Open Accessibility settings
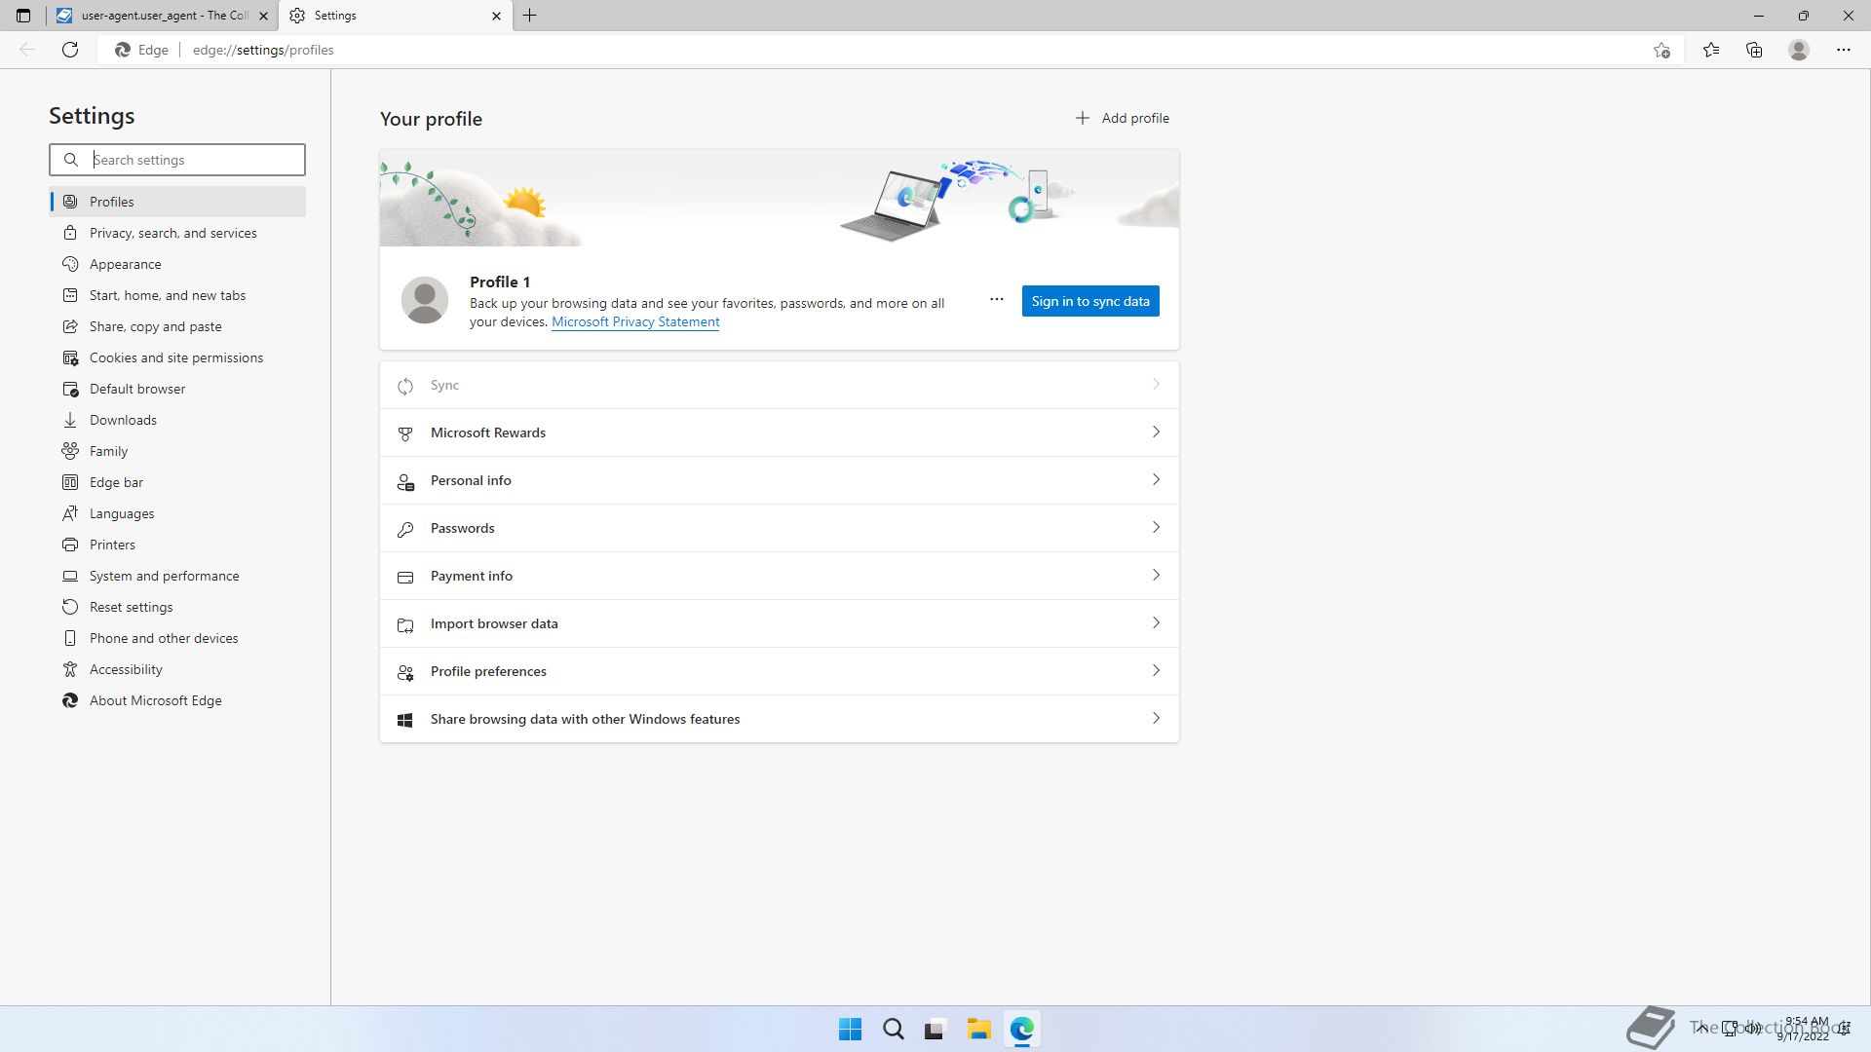Viewport: 1871px width, 1052px height. (177, 669)
